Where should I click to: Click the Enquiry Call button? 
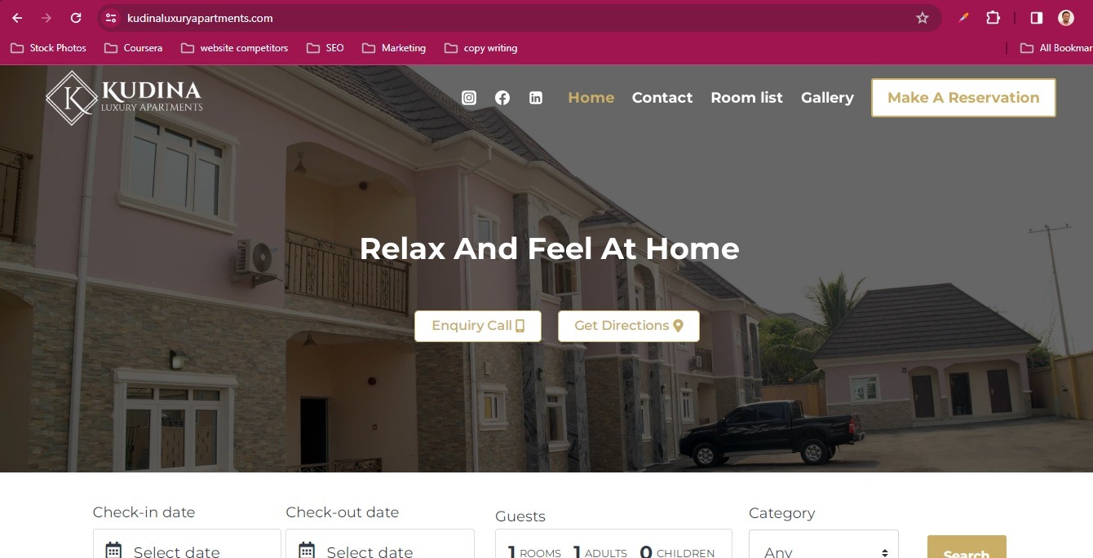pos(478,326)
